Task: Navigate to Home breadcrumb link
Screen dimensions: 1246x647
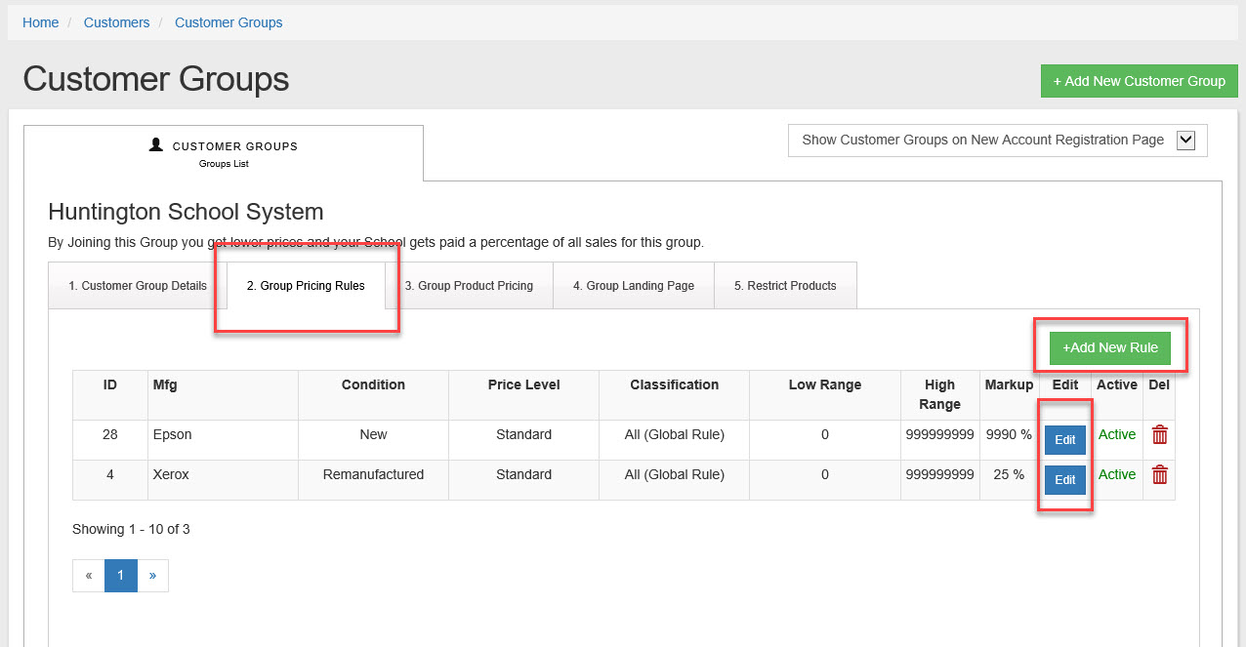Action: point(41,22)
